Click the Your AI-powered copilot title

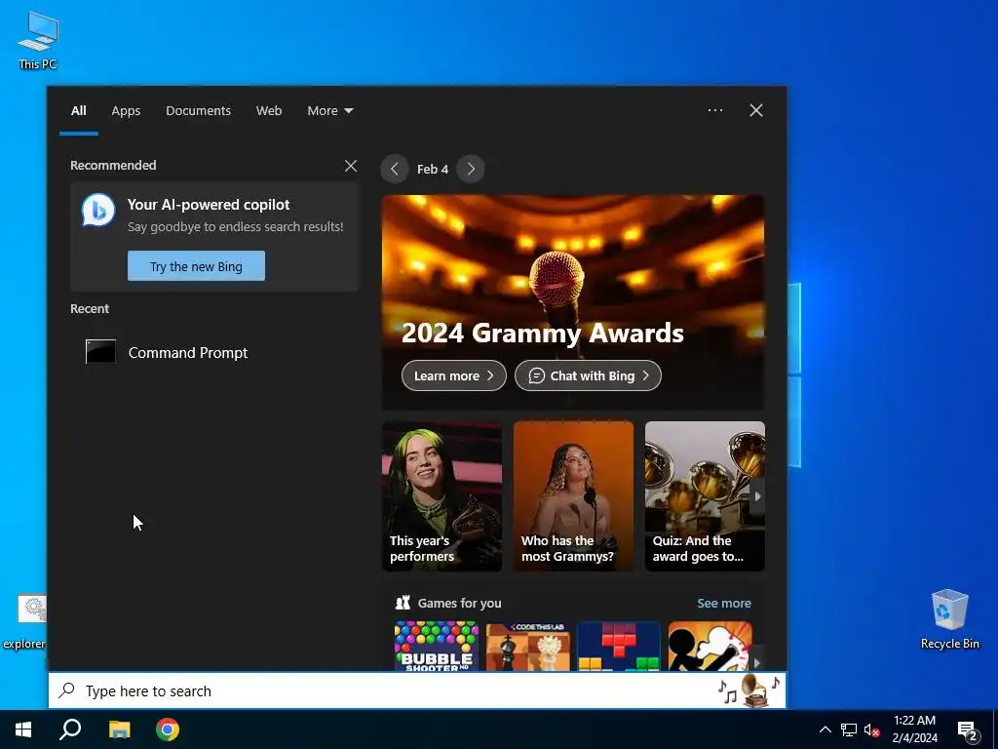[209, 205]
